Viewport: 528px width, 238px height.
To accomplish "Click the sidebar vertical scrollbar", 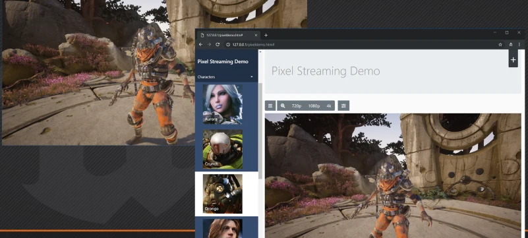I will (x=260, y=131).
